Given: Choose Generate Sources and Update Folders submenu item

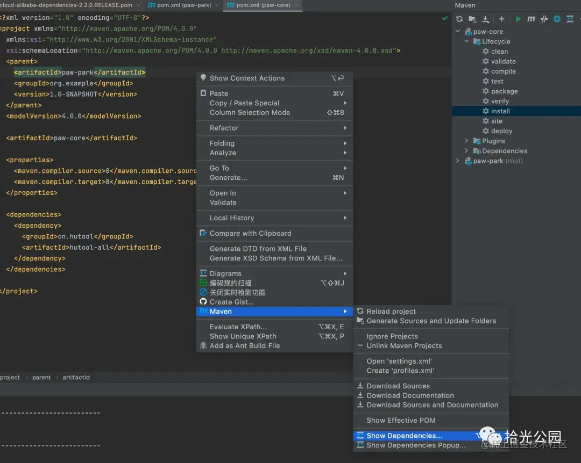Looking at the screenshot, I should [431, 321].
